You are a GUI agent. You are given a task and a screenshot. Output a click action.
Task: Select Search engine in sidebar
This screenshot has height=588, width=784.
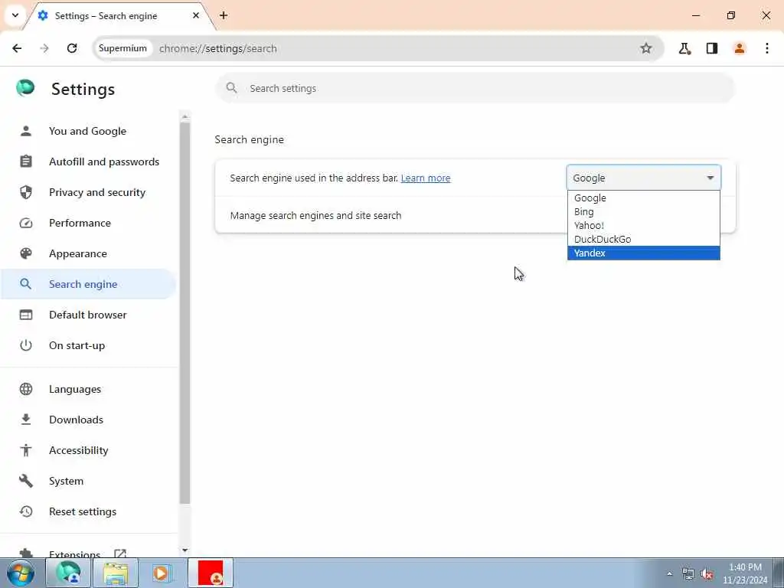click(x=88, y=284)
